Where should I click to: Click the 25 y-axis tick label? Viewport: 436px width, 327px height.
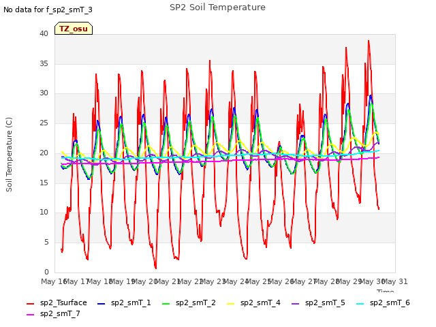44,123
